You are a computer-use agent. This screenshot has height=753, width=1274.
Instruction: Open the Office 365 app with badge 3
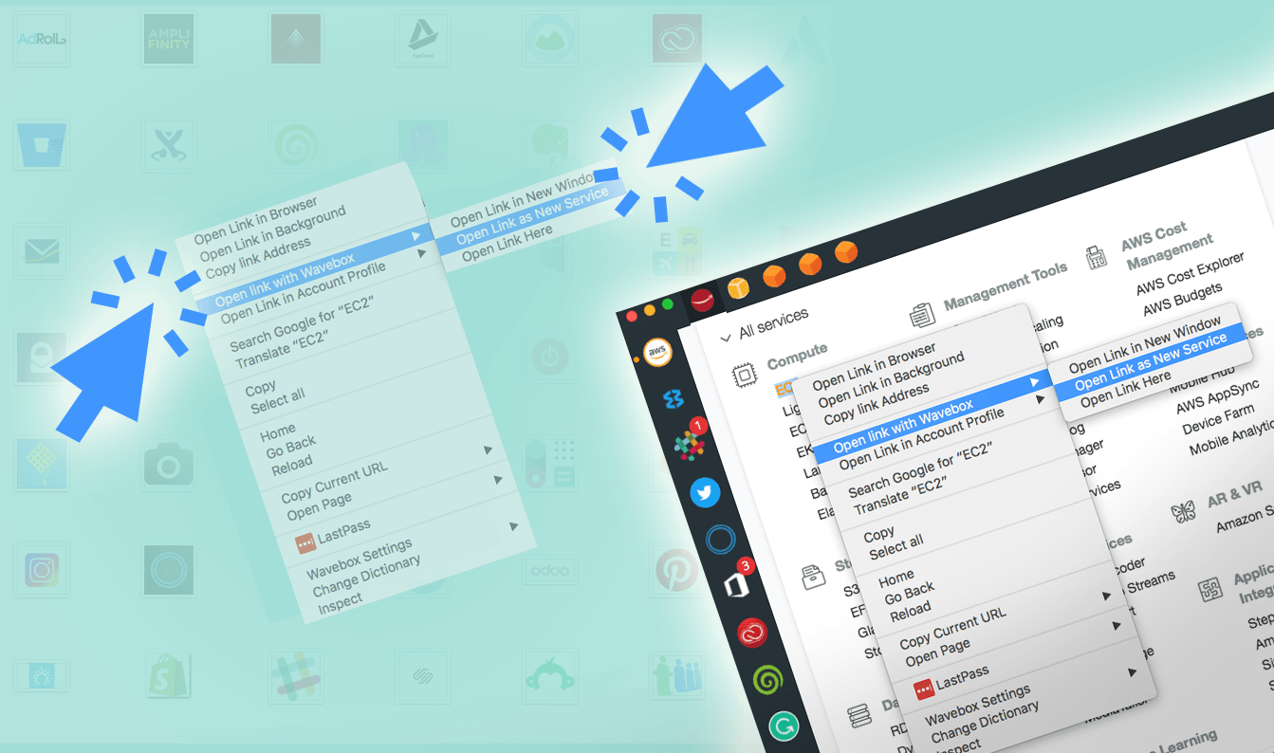pyautogui.click(x=737, y=583)
